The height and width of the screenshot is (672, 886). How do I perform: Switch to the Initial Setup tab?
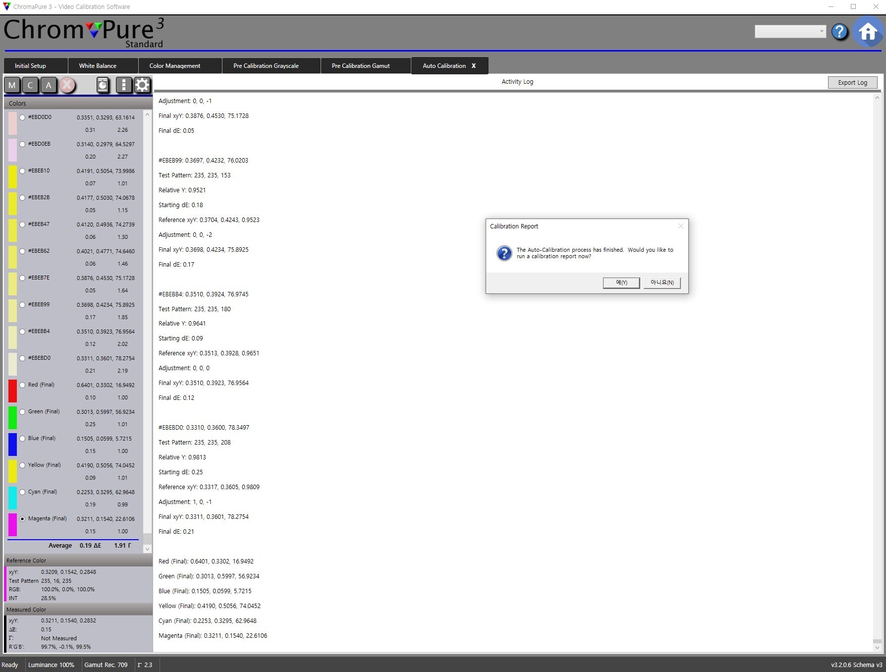[35, 66]
